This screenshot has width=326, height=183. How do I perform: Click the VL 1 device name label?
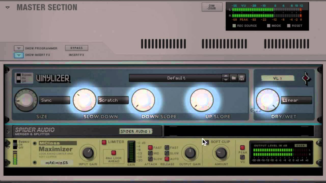(278, 78)
